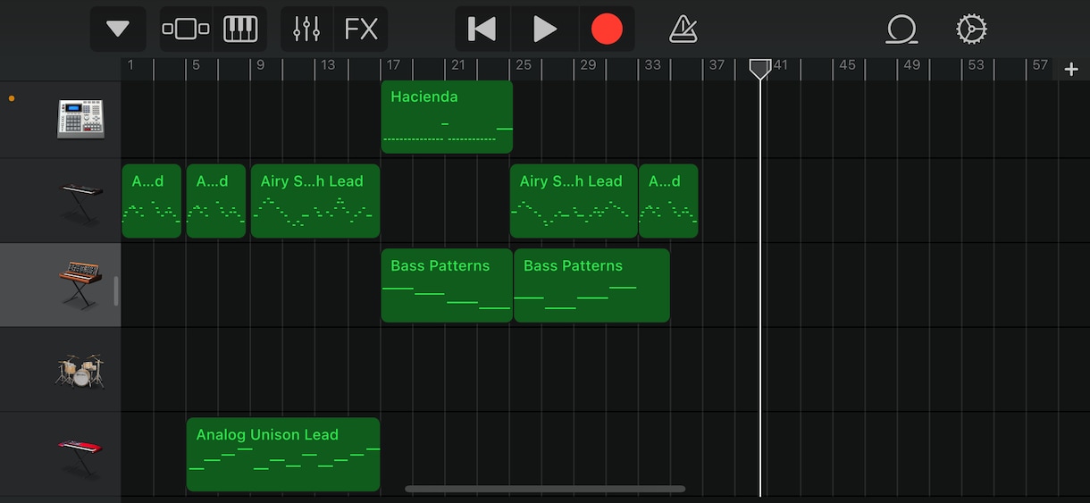Screen dimensions: 1090x503
Task: Start playback with the Play button
Action: click(545, 29)
